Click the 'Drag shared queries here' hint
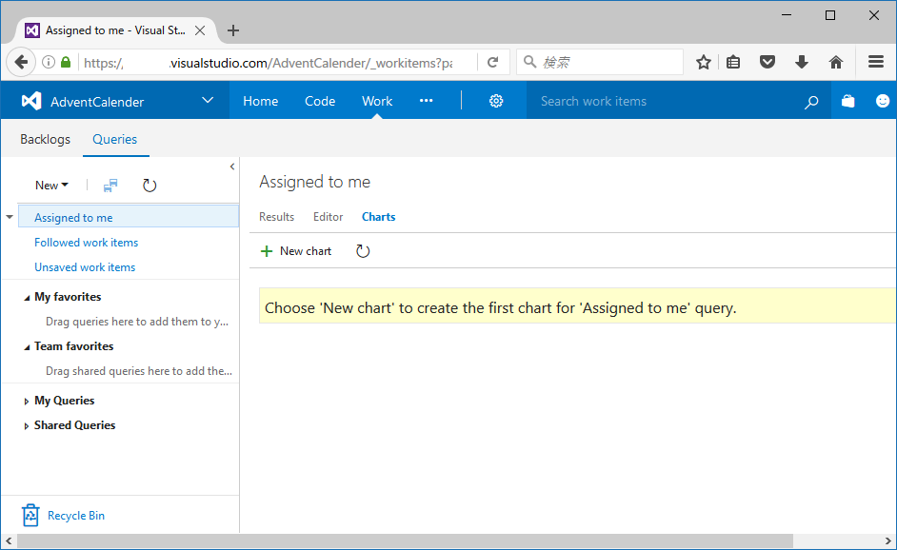Screen dimensions: 897x550 point(139,371)
